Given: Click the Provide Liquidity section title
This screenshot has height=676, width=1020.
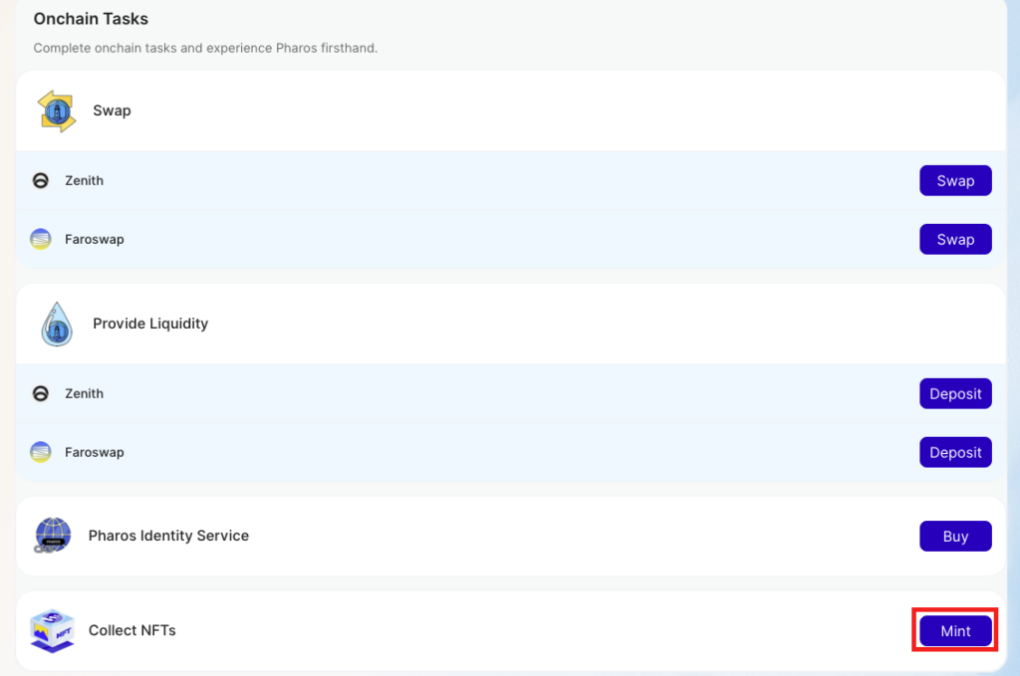Looking at the screenshot, I should point(150,324).
